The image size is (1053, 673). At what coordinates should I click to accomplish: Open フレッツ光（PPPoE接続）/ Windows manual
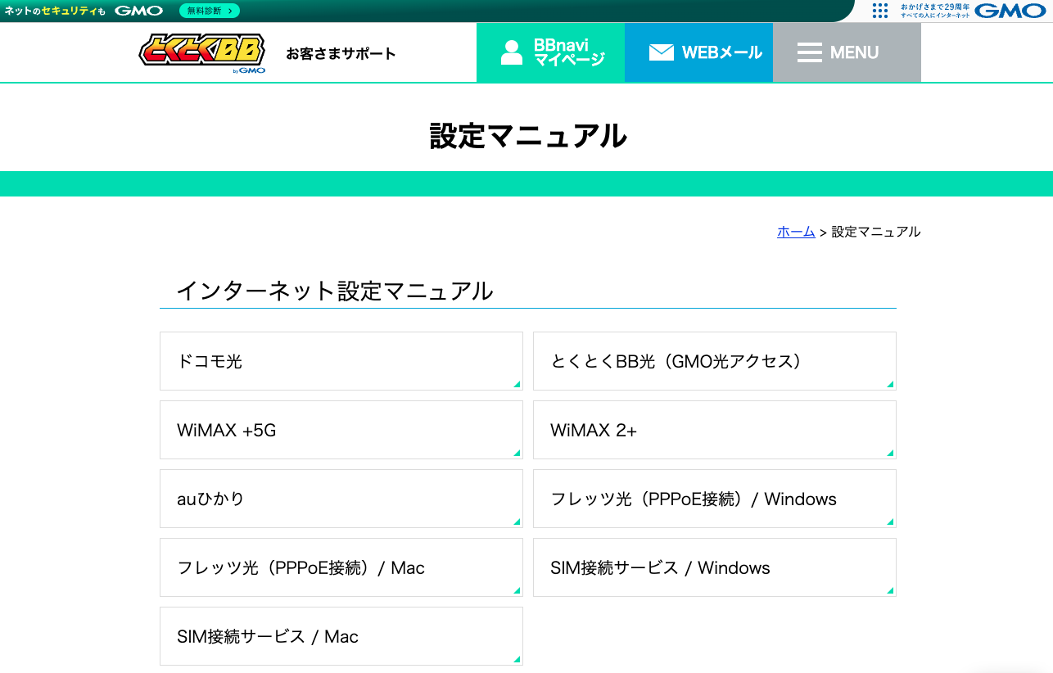click(x=715, y=499)
